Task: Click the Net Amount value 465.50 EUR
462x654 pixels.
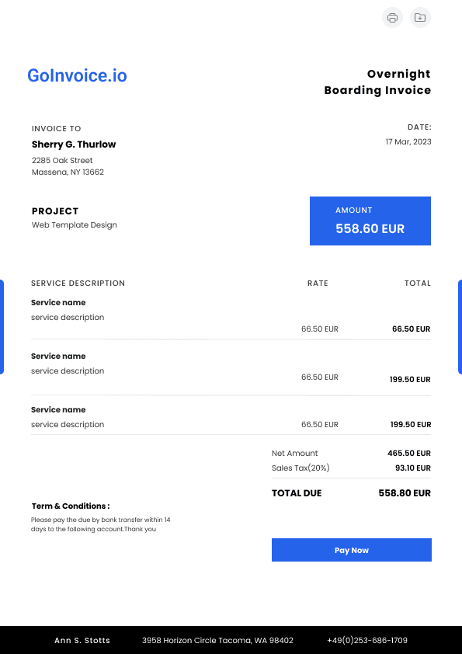Action: pyautogui.click(x=409, y=454)
